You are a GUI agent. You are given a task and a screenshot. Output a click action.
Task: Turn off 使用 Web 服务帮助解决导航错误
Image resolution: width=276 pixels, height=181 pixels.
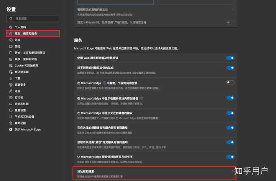[230, 58]
